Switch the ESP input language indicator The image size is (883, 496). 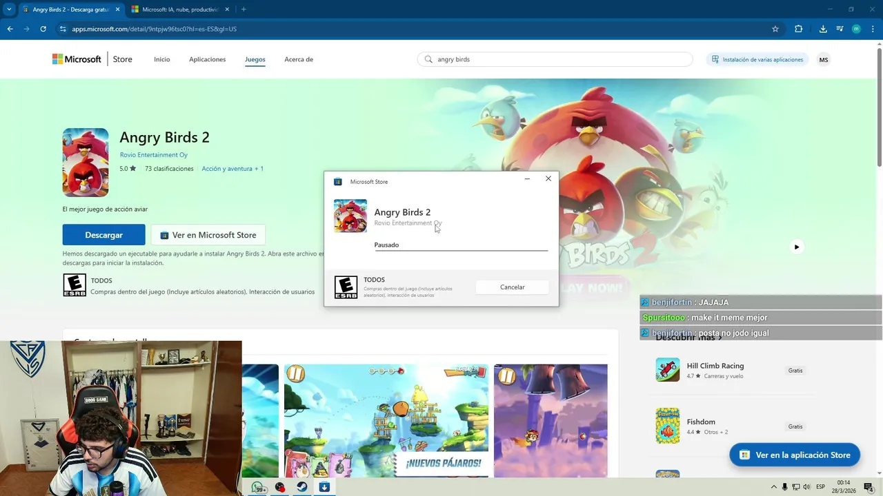pos(821,487)
